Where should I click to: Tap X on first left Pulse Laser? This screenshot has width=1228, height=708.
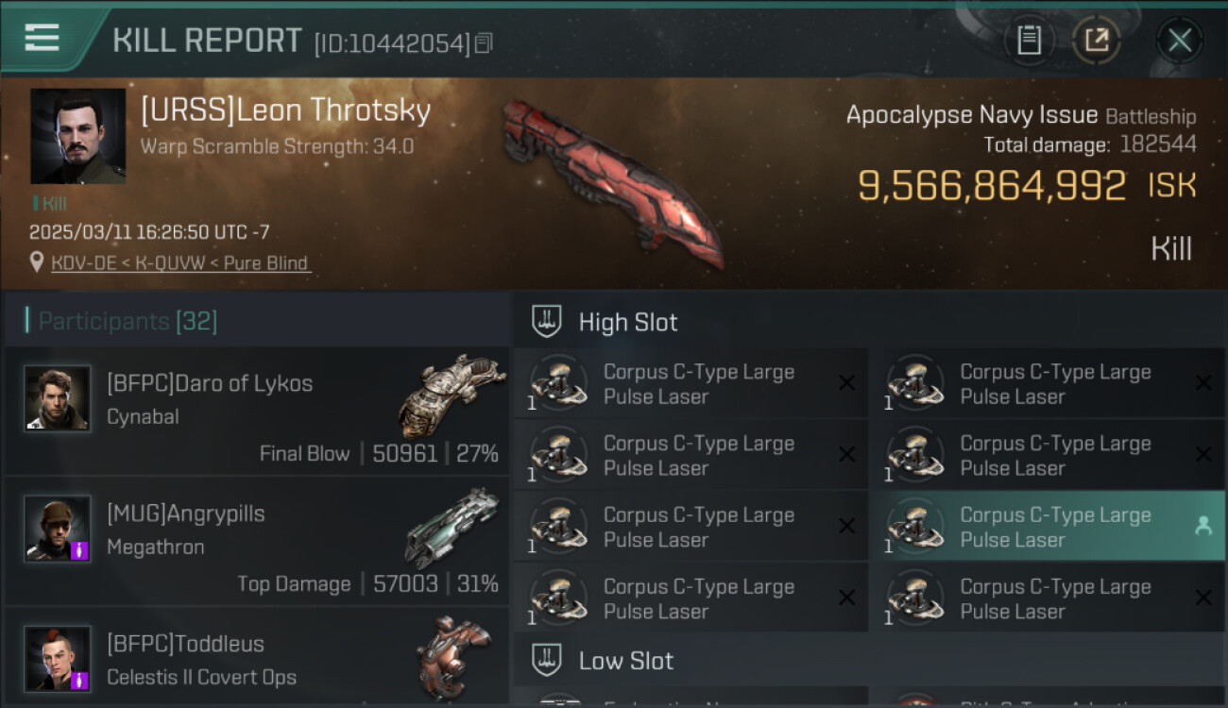coord(847,383)
